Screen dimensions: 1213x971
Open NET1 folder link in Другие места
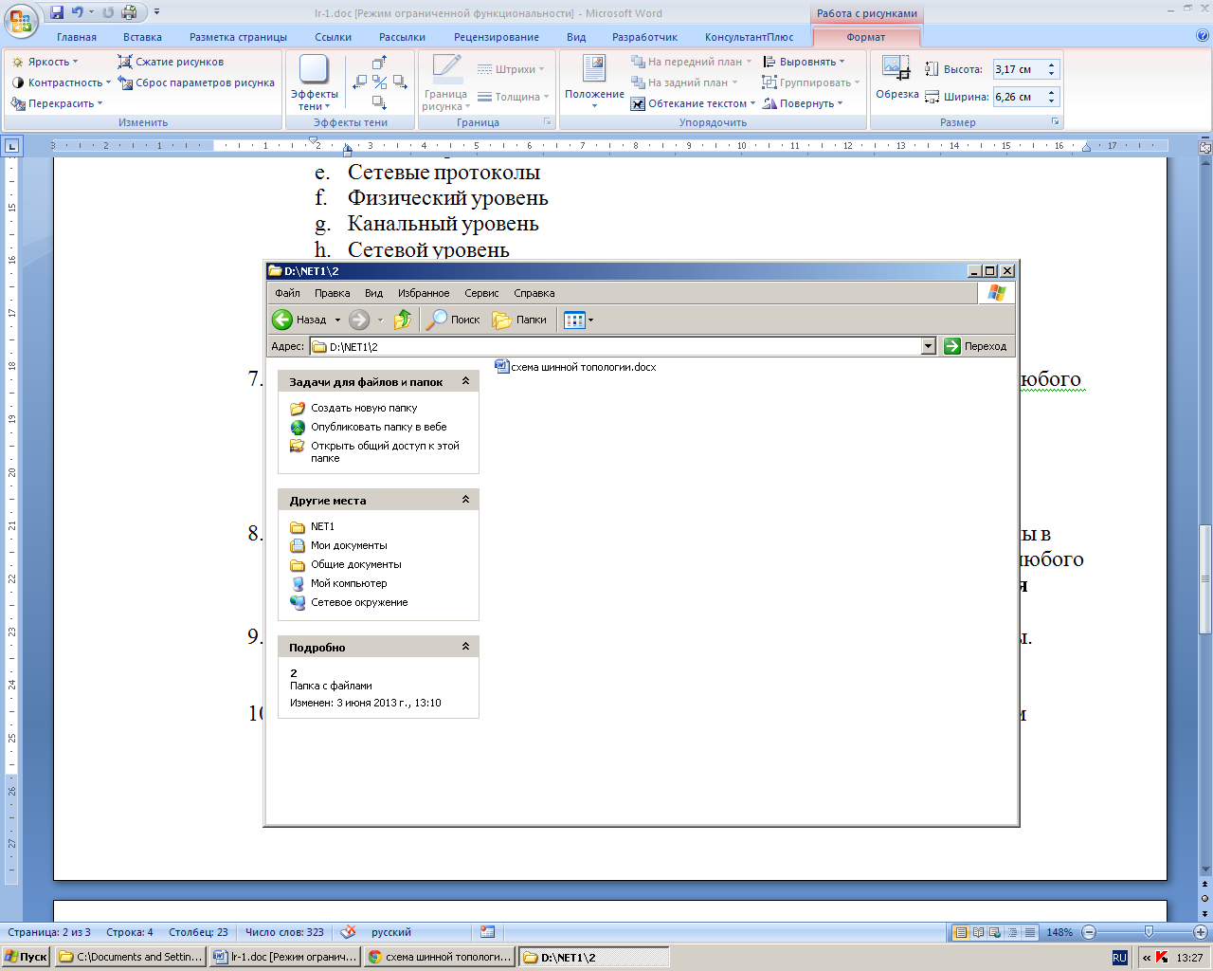322,526
